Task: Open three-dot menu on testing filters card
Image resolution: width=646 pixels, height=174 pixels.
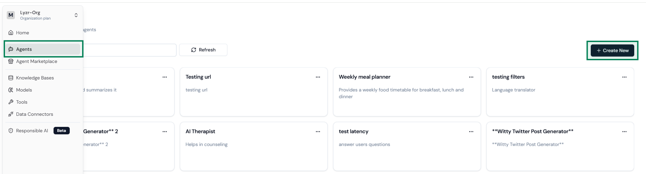Action: click(x=624, y=77)
